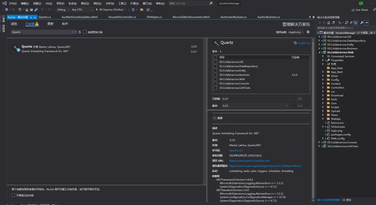376x205 pixels.
Task: Click the tab list gear icon above editor
Action: [313, 17]
